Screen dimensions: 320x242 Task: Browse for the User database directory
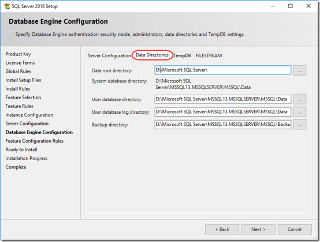[300, 99]
